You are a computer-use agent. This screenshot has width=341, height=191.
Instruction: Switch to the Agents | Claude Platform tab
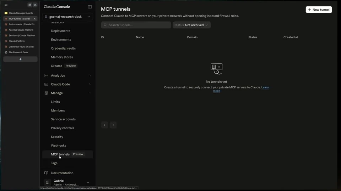(x=20, y=30)
